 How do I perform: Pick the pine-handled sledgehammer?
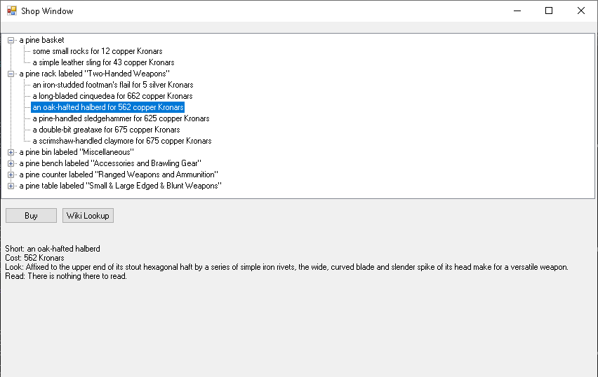click(x=121, y=118)
